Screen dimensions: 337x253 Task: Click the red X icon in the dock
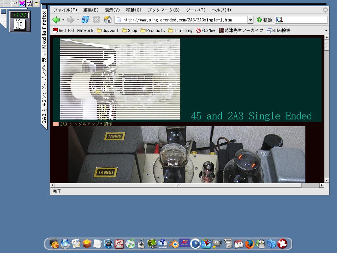pos(282,244)
